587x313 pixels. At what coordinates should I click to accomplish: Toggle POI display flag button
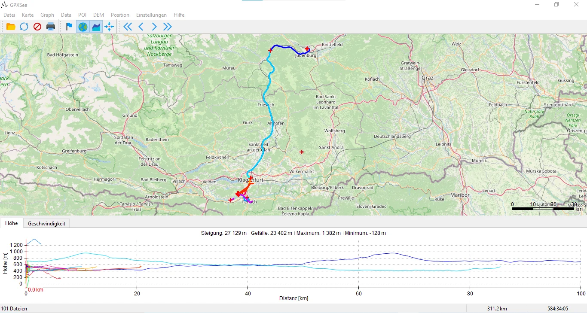tap(69, 27)
